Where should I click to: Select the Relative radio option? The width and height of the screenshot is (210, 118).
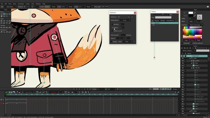112,28
